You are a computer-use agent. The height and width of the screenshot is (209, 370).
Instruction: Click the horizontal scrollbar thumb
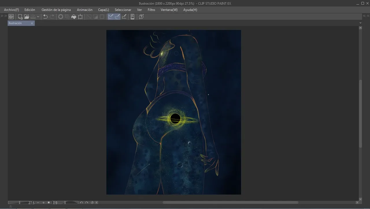coord(230,203)
